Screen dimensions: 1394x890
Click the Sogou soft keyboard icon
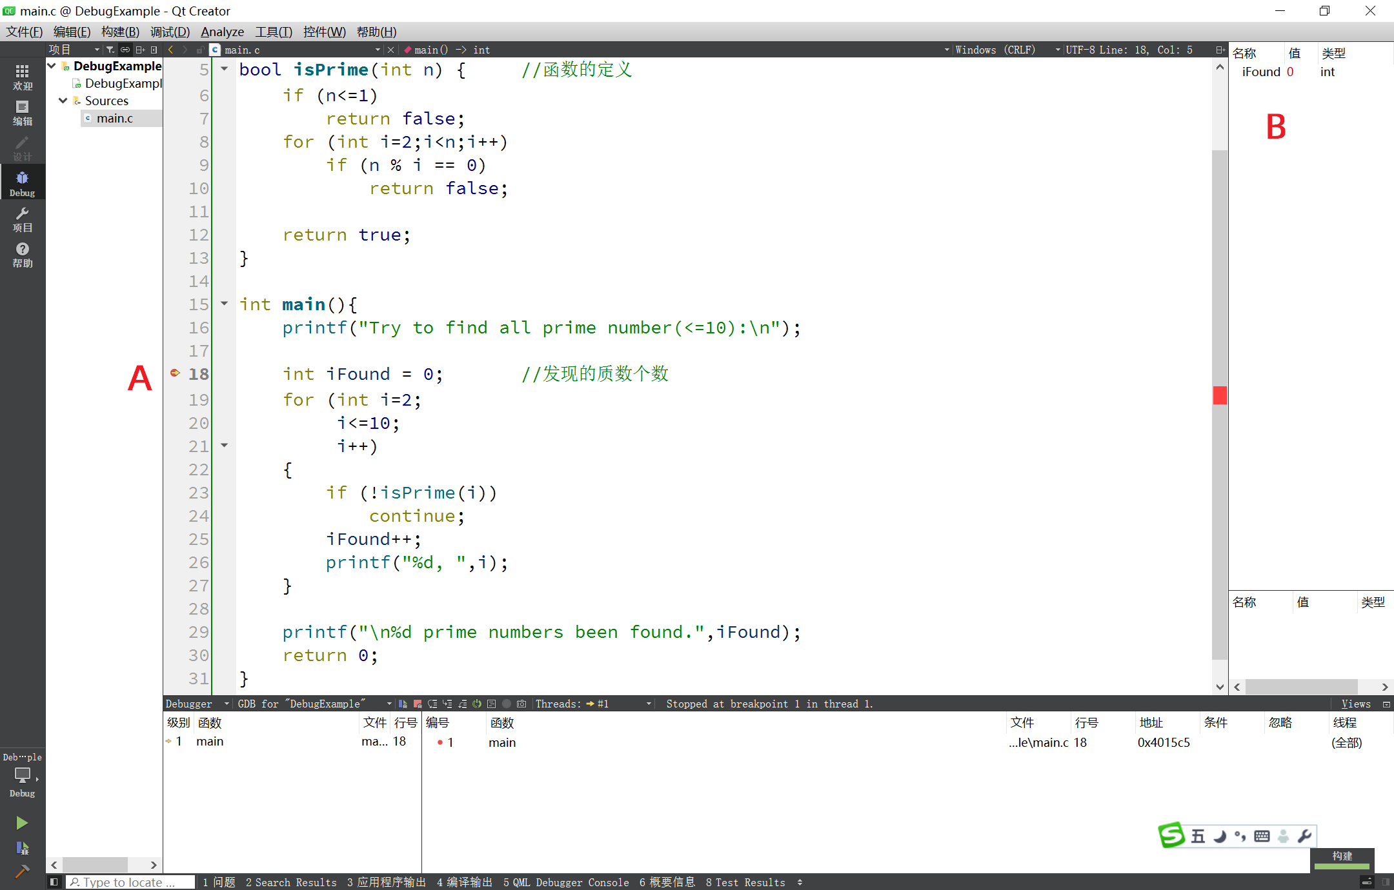click(x=1262, y=836)
